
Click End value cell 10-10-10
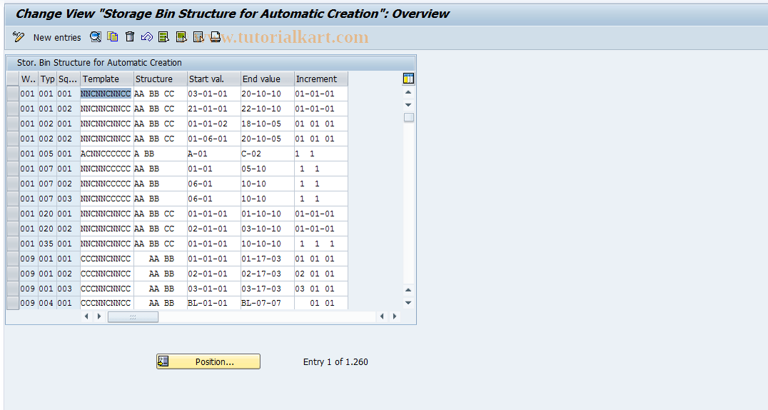(x=268, y=244)
